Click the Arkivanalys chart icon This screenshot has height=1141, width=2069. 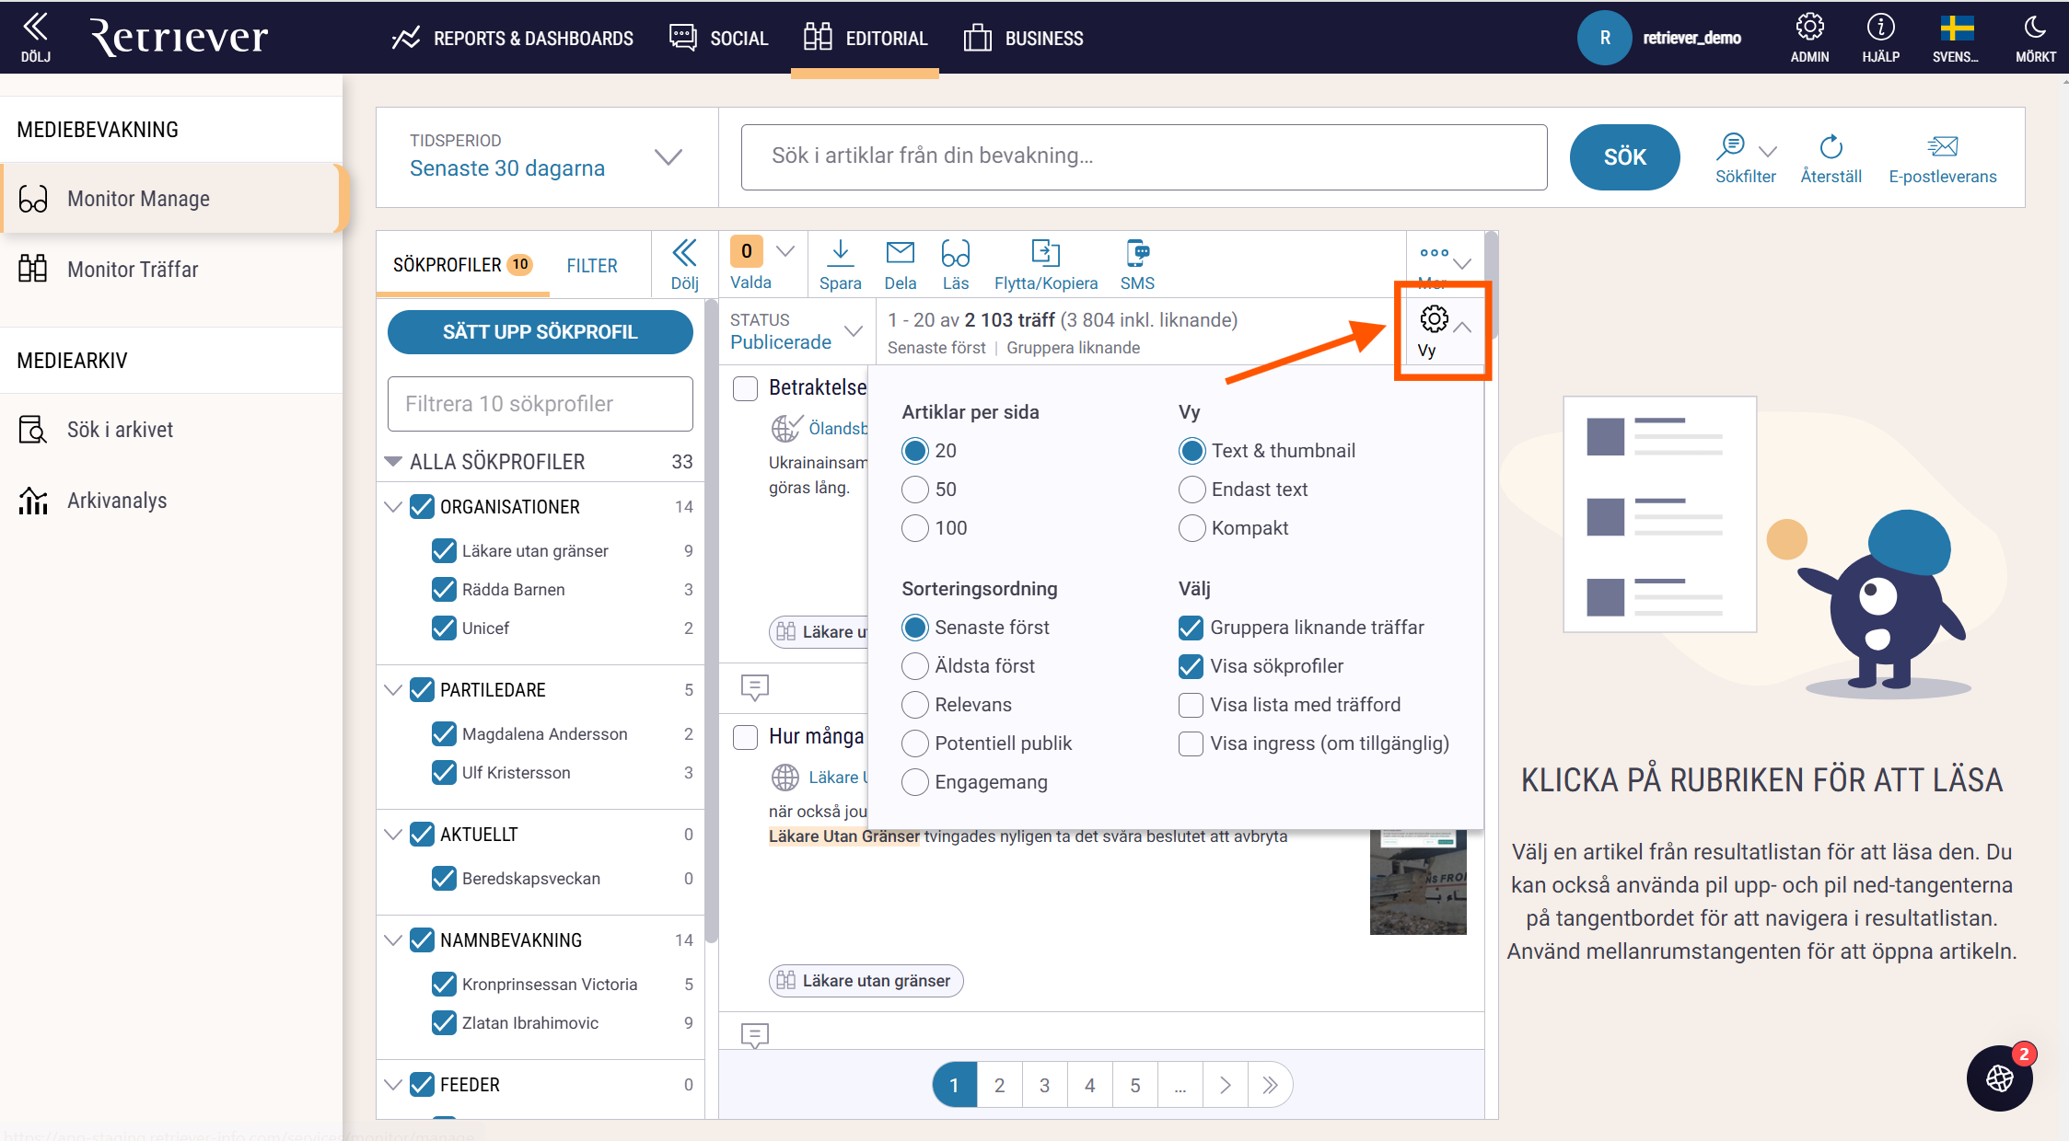[33, 500]
